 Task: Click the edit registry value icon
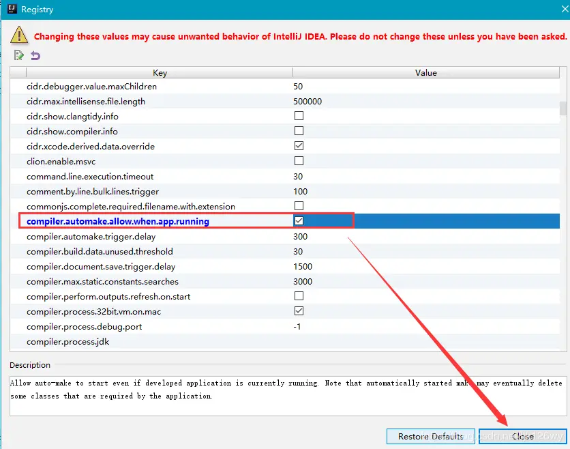[x=19, y=55]
